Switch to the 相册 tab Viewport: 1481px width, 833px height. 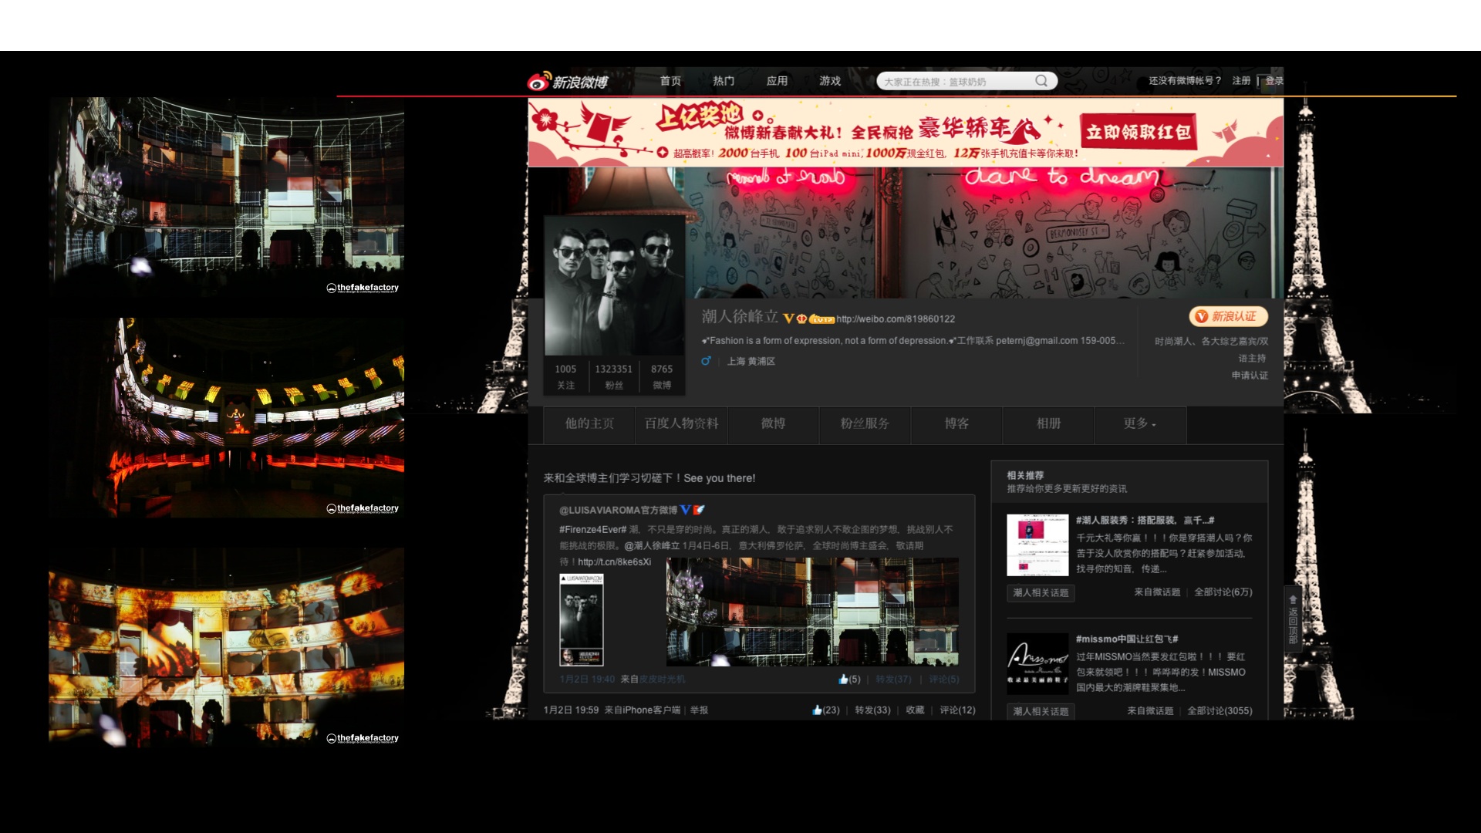(x=1048, y=423)
